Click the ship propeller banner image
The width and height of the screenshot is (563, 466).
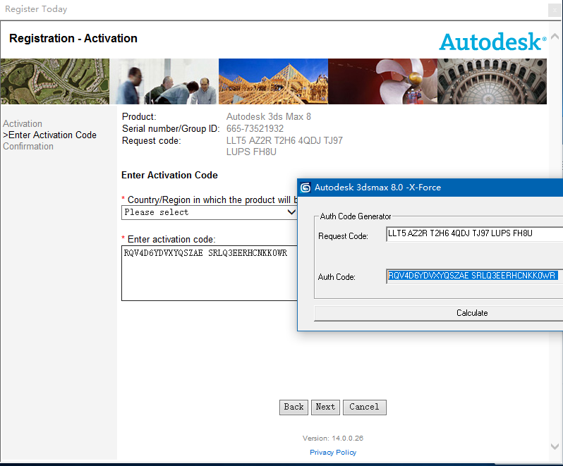click(x=382, y=81)
